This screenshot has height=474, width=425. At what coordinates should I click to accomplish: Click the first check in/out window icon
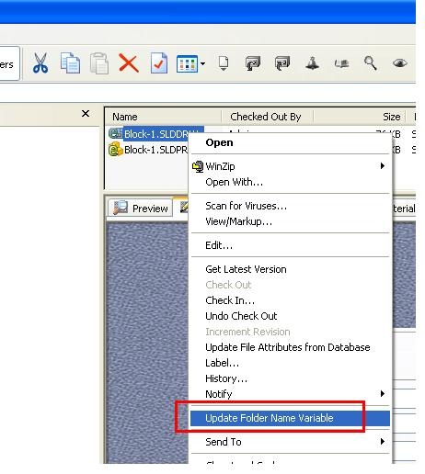pyautogui.click(x=253, y=63)
